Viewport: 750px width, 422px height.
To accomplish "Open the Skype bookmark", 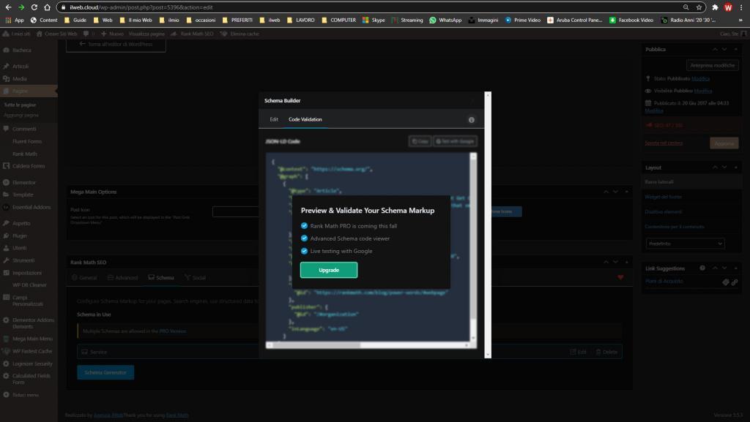I will pos(374,20).
